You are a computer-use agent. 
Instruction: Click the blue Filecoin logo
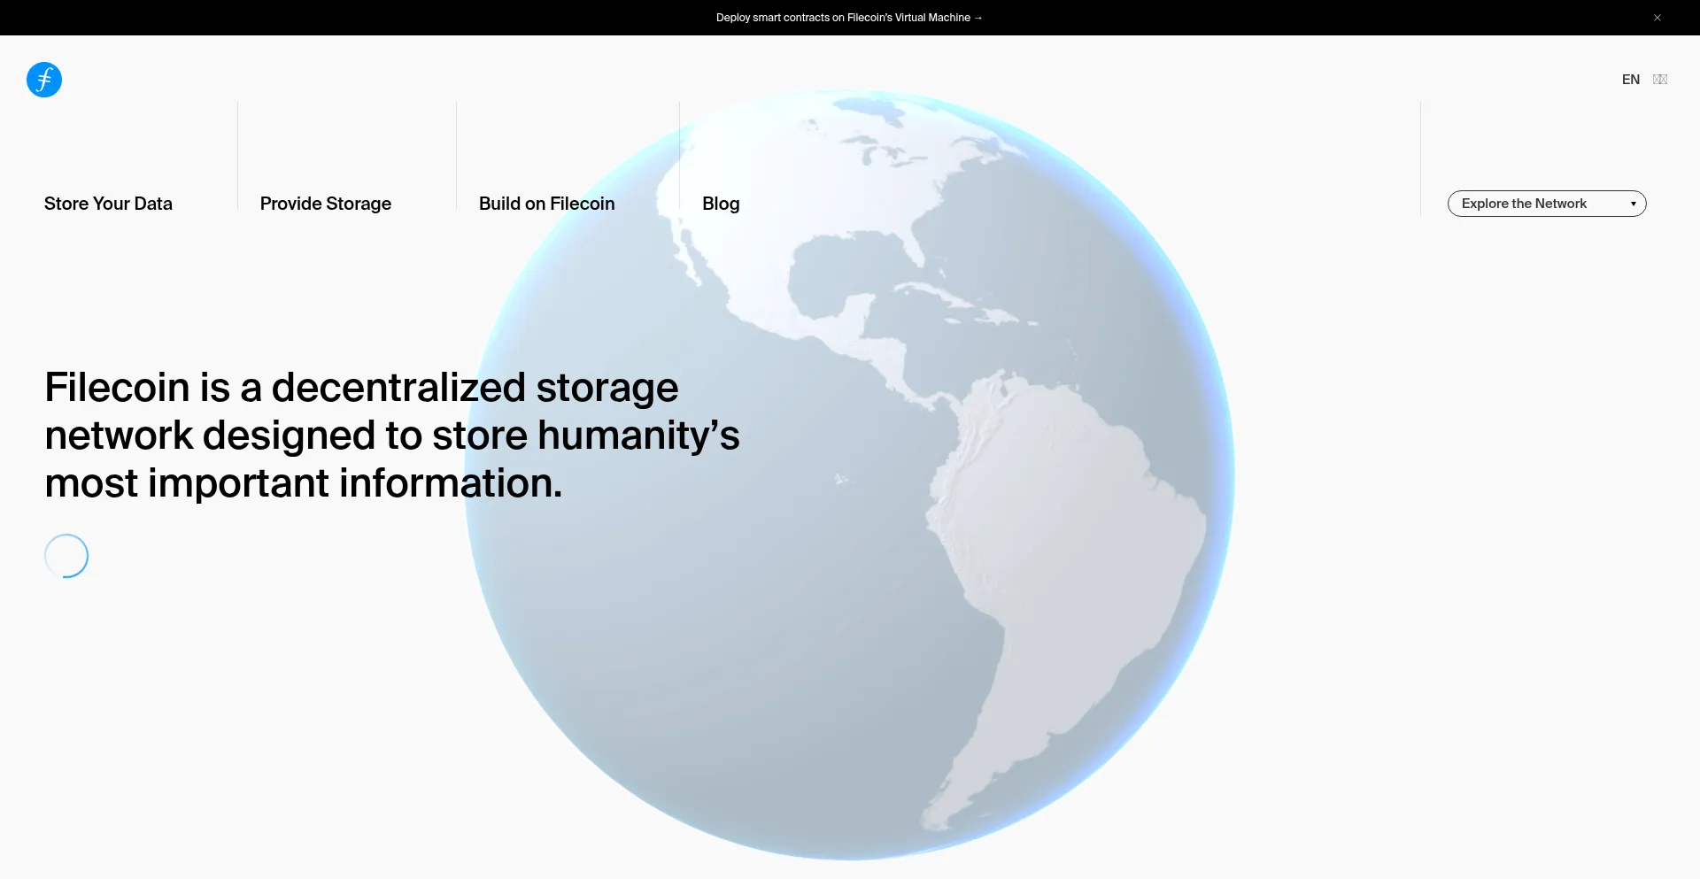44,80
